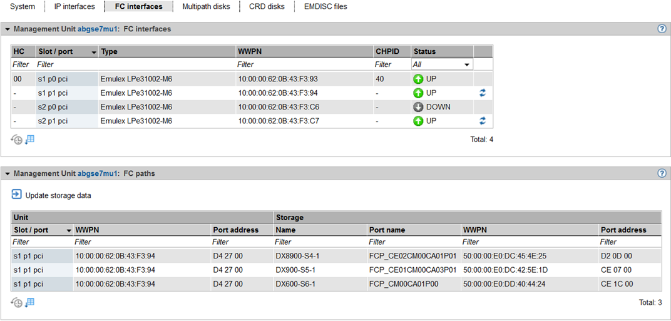Export FC interfaces table icon
The width and height of the screenshot is (671, 321).
(29, 140)
